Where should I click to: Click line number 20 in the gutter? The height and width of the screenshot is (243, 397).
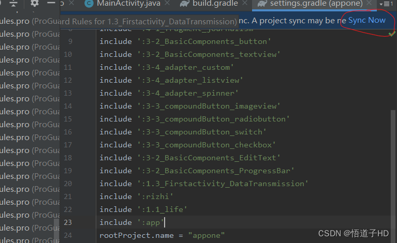(68, 184)
